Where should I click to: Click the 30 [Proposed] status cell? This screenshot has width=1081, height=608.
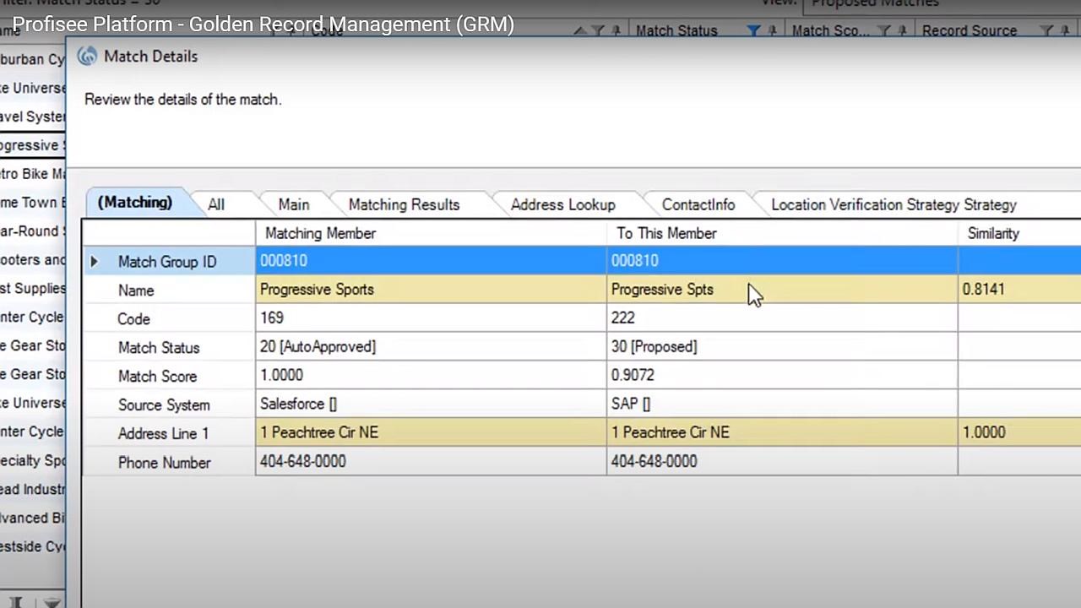tap(782, 347)
